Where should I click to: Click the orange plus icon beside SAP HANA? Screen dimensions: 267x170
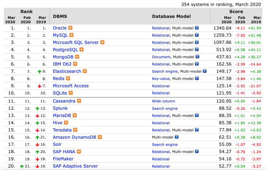coord(79,152)
